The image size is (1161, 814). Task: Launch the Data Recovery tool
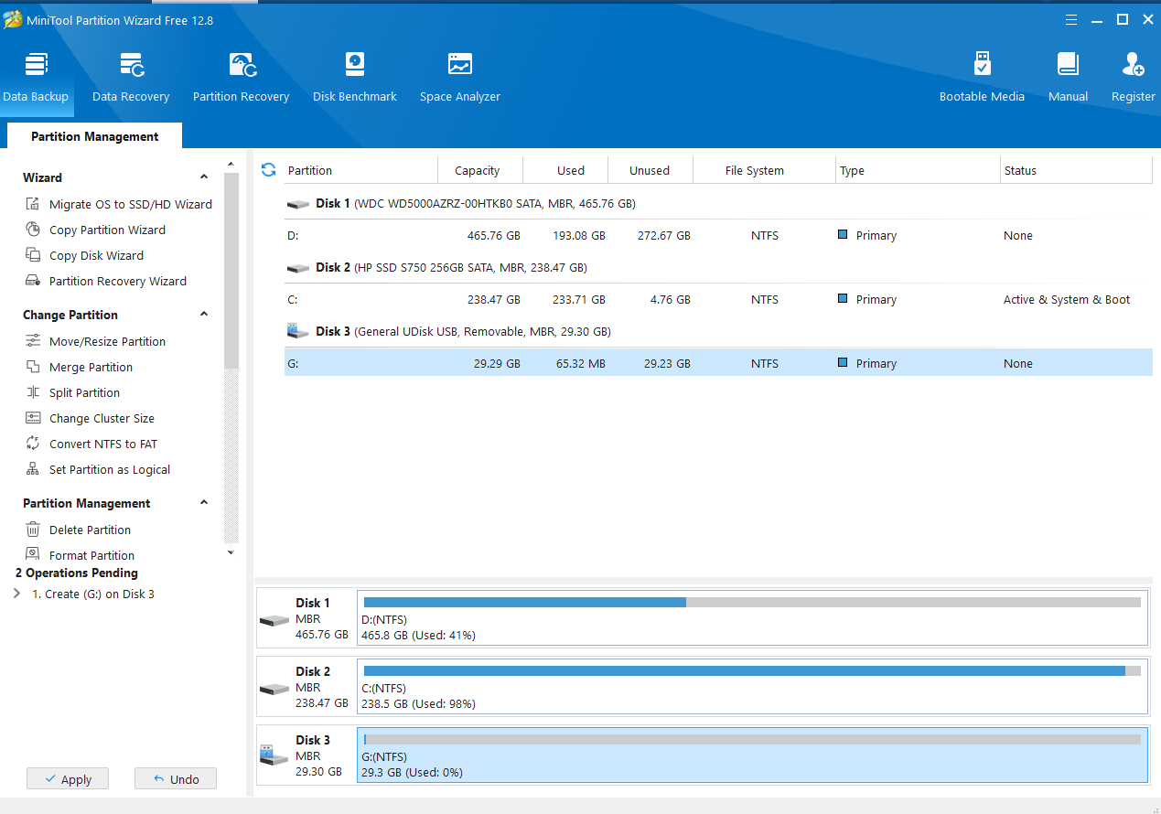(131, 77)
